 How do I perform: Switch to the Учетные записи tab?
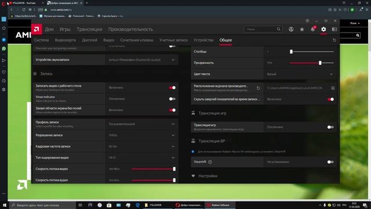click(x=173, y=40)
